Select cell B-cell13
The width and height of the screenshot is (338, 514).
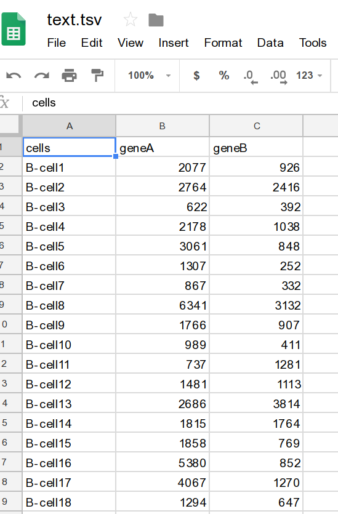[x=69, y=403]
